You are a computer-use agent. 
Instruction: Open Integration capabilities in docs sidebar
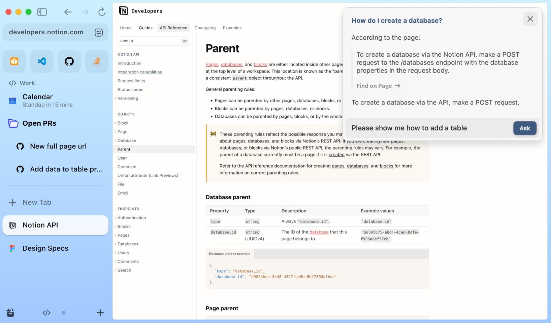coord(139,72)
